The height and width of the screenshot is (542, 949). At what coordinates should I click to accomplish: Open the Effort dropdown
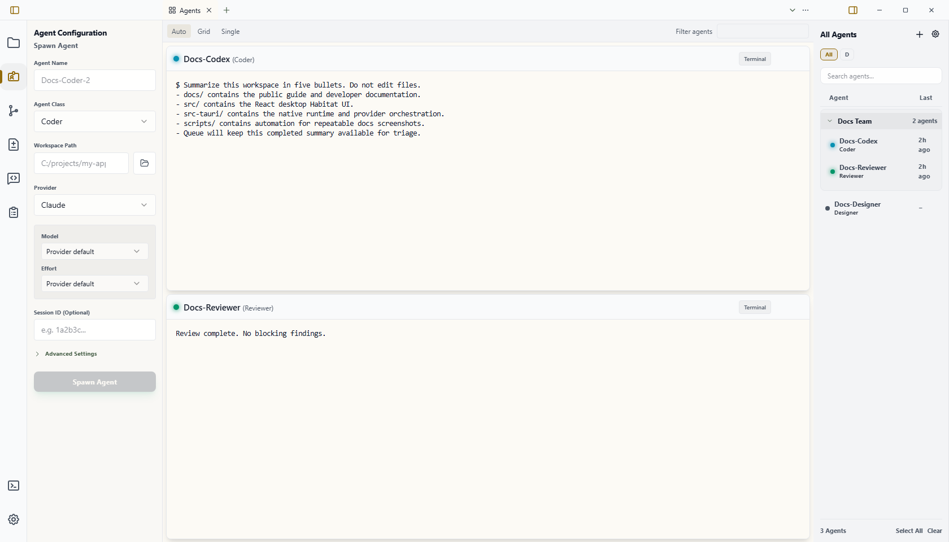[x=95, y=283]
